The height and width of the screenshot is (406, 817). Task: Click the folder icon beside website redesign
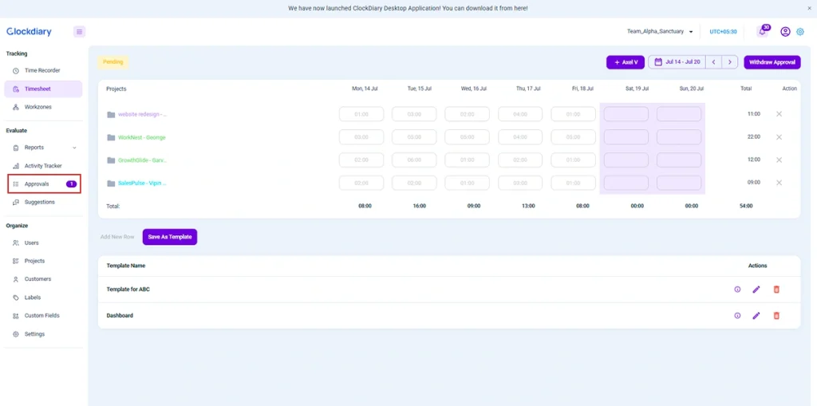pyautogui.click(x=111, y=115)
